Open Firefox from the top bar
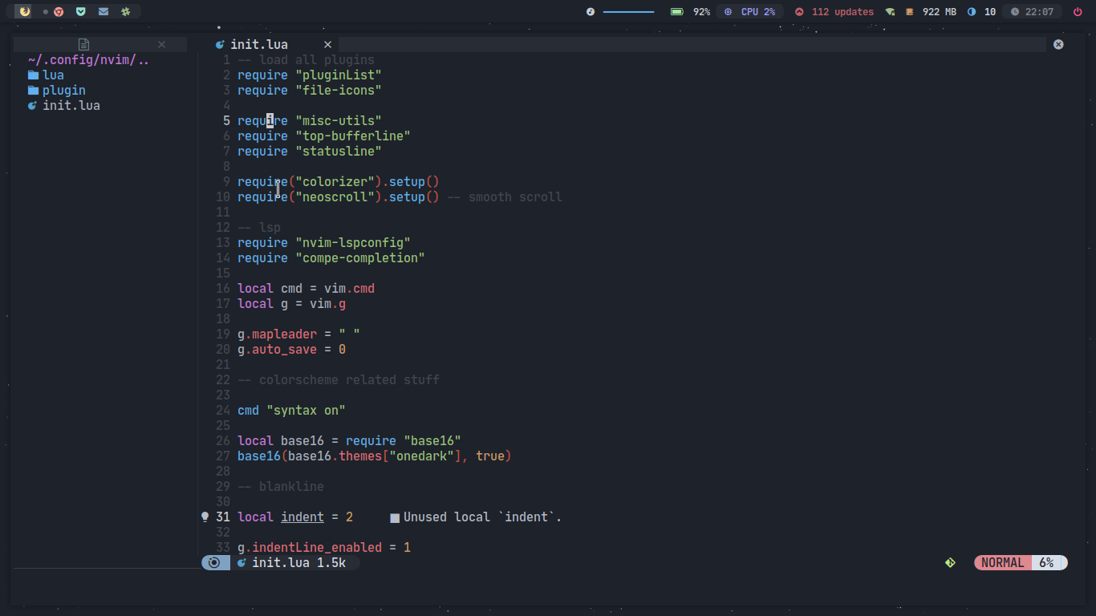This screenshot has width=1096, height=616. coord(25,12)
